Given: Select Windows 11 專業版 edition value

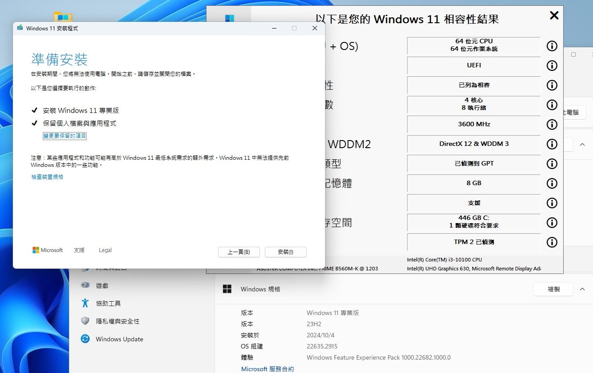Looking at the screenshot, I should click(x=333, y=313).
